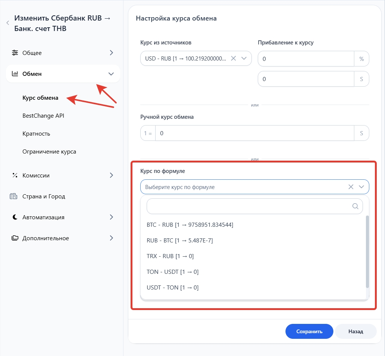Click the sliders icon next to Общее
Viewport: 385px width, 356px height.
[15, 53]
